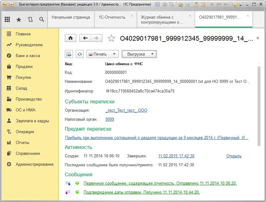This screenshot has height=202, width=266.
Task: Close the Журнал обмена tab
Action: (190, 16)
